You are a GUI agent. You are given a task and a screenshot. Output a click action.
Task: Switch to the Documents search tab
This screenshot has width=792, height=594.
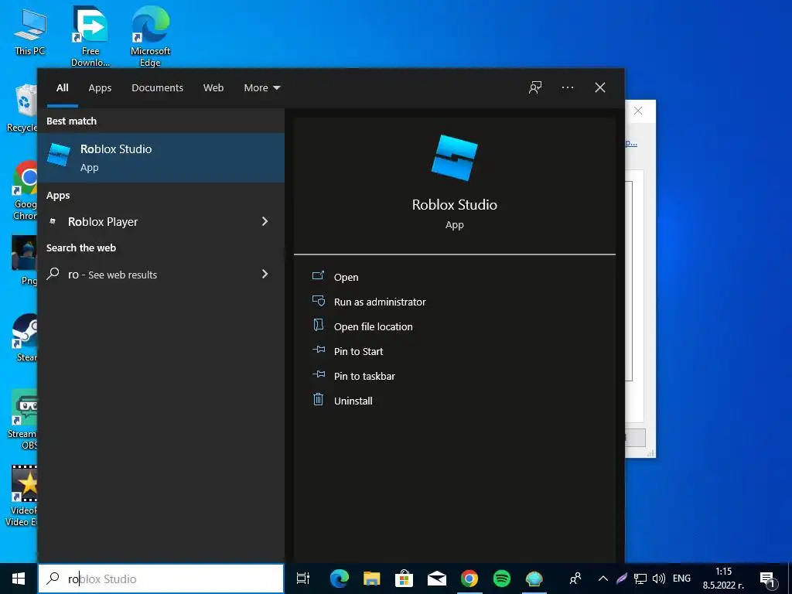(x=157, y=87)
